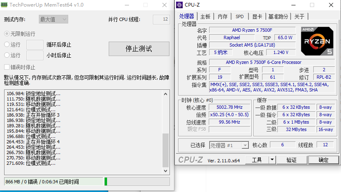Minimize the MemTest64 window
Viewport: 341px width, 192px height.
click(127, 5)
